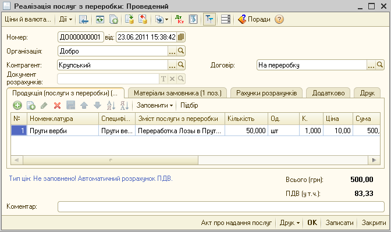Open the Друк tab
Image resolution: width=391 pixels, height=232 pixels.
click(x=367, y=93)
